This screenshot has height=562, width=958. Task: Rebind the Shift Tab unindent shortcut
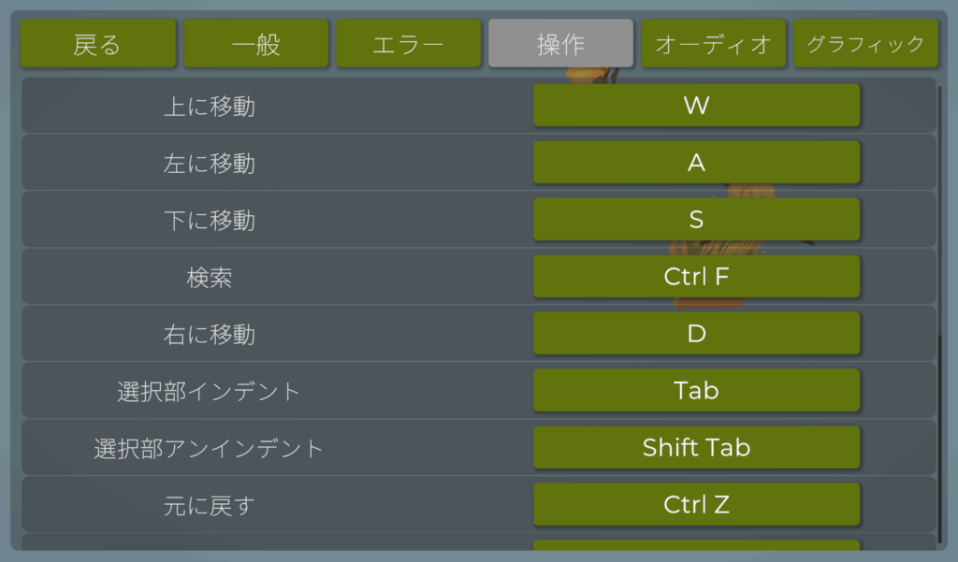pos(696,448)
